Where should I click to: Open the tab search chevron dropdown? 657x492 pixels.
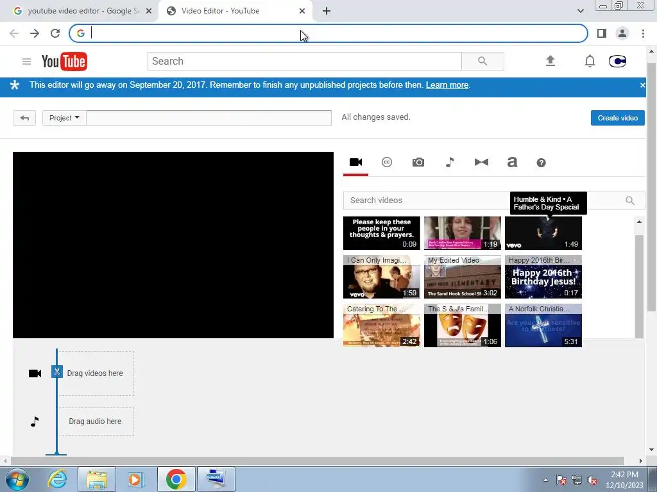point(580,11)
